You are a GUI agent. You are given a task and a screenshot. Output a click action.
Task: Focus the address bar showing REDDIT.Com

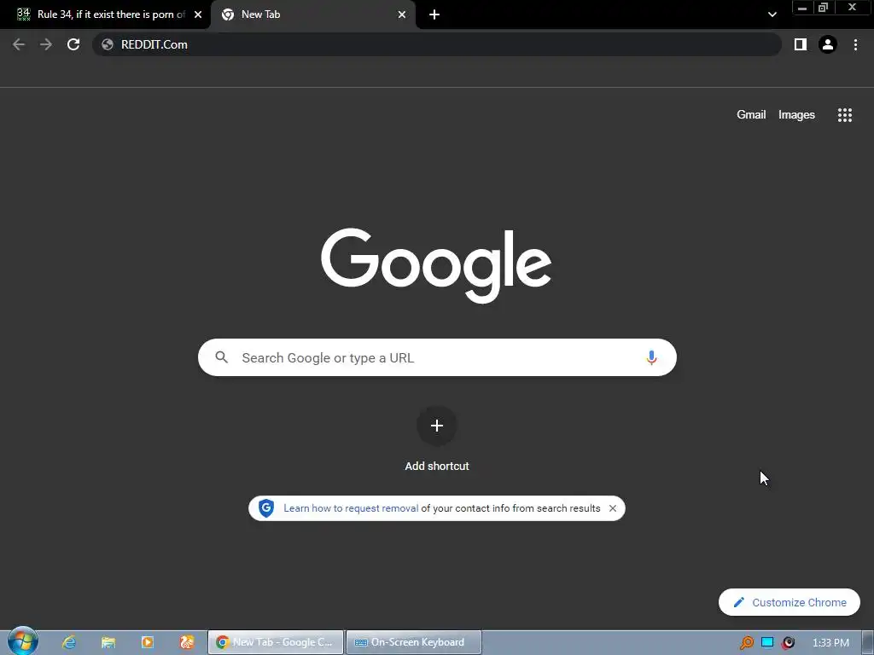(436, 44)
